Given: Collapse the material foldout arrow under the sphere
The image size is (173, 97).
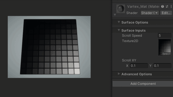Looking at the screenshot, I should [115, 15].
